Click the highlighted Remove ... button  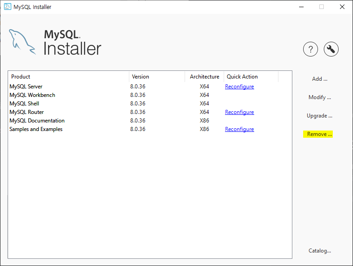[318, 134]
